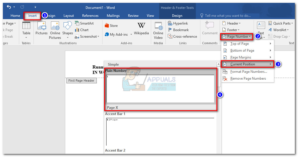The height and width of the screenshot is (157, 298).
Task: Open Header & Footer Tools Design tab
Action: click(x=177, y=16)
